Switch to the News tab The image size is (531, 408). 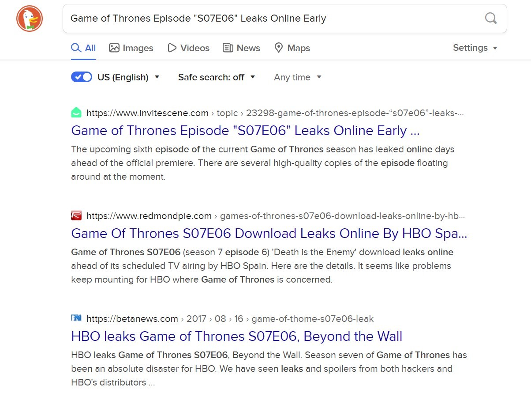pyautogui.click(x=241, y=48)
